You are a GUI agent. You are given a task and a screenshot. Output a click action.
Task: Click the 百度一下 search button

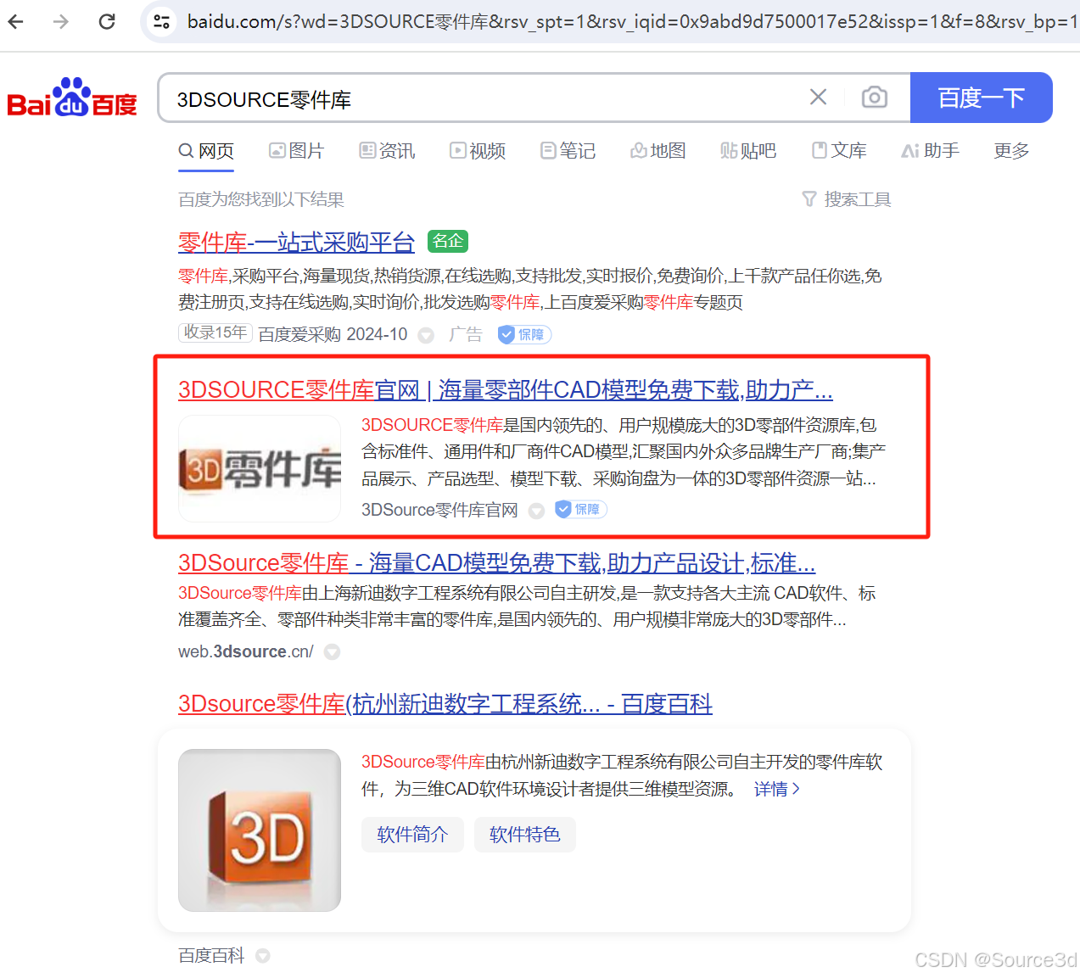click(x=981, y=98)
